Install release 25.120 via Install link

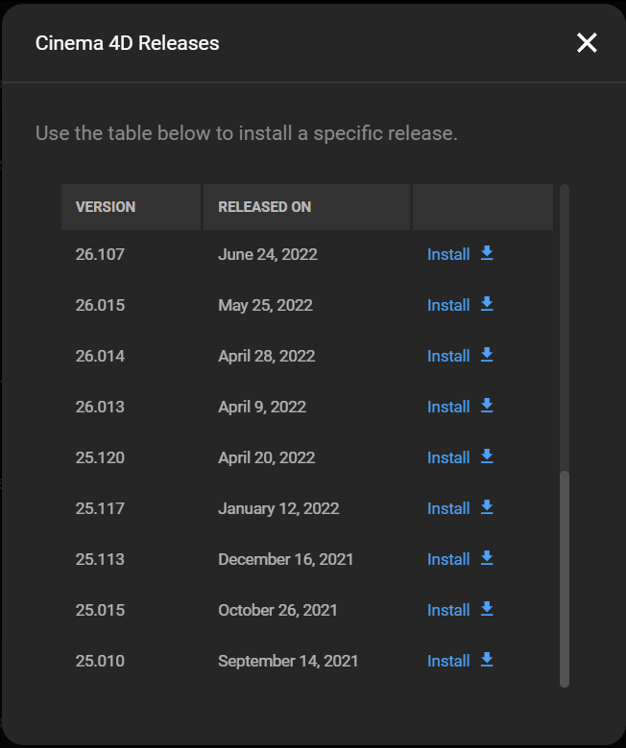(448, 457)
